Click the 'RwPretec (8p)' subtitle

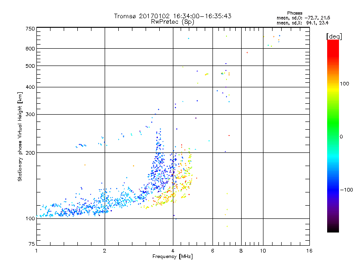pos(172,22)
